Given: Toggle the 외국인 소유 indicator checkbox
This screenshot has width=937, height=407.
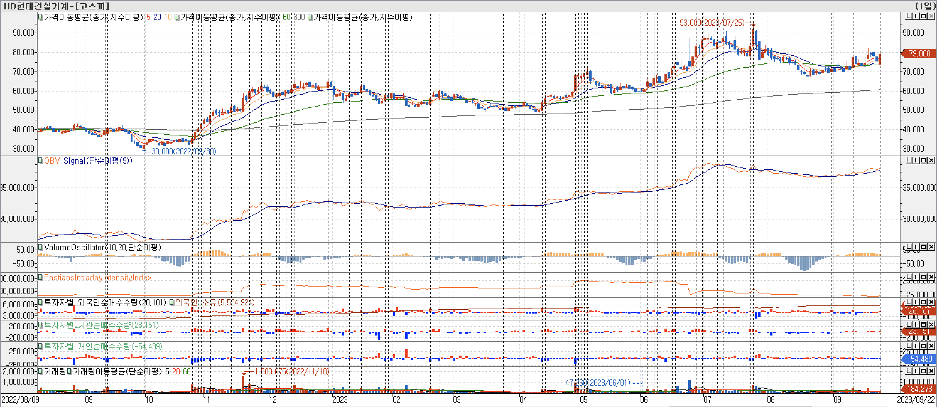Looking at the screenshot, I should click(172, 303).
